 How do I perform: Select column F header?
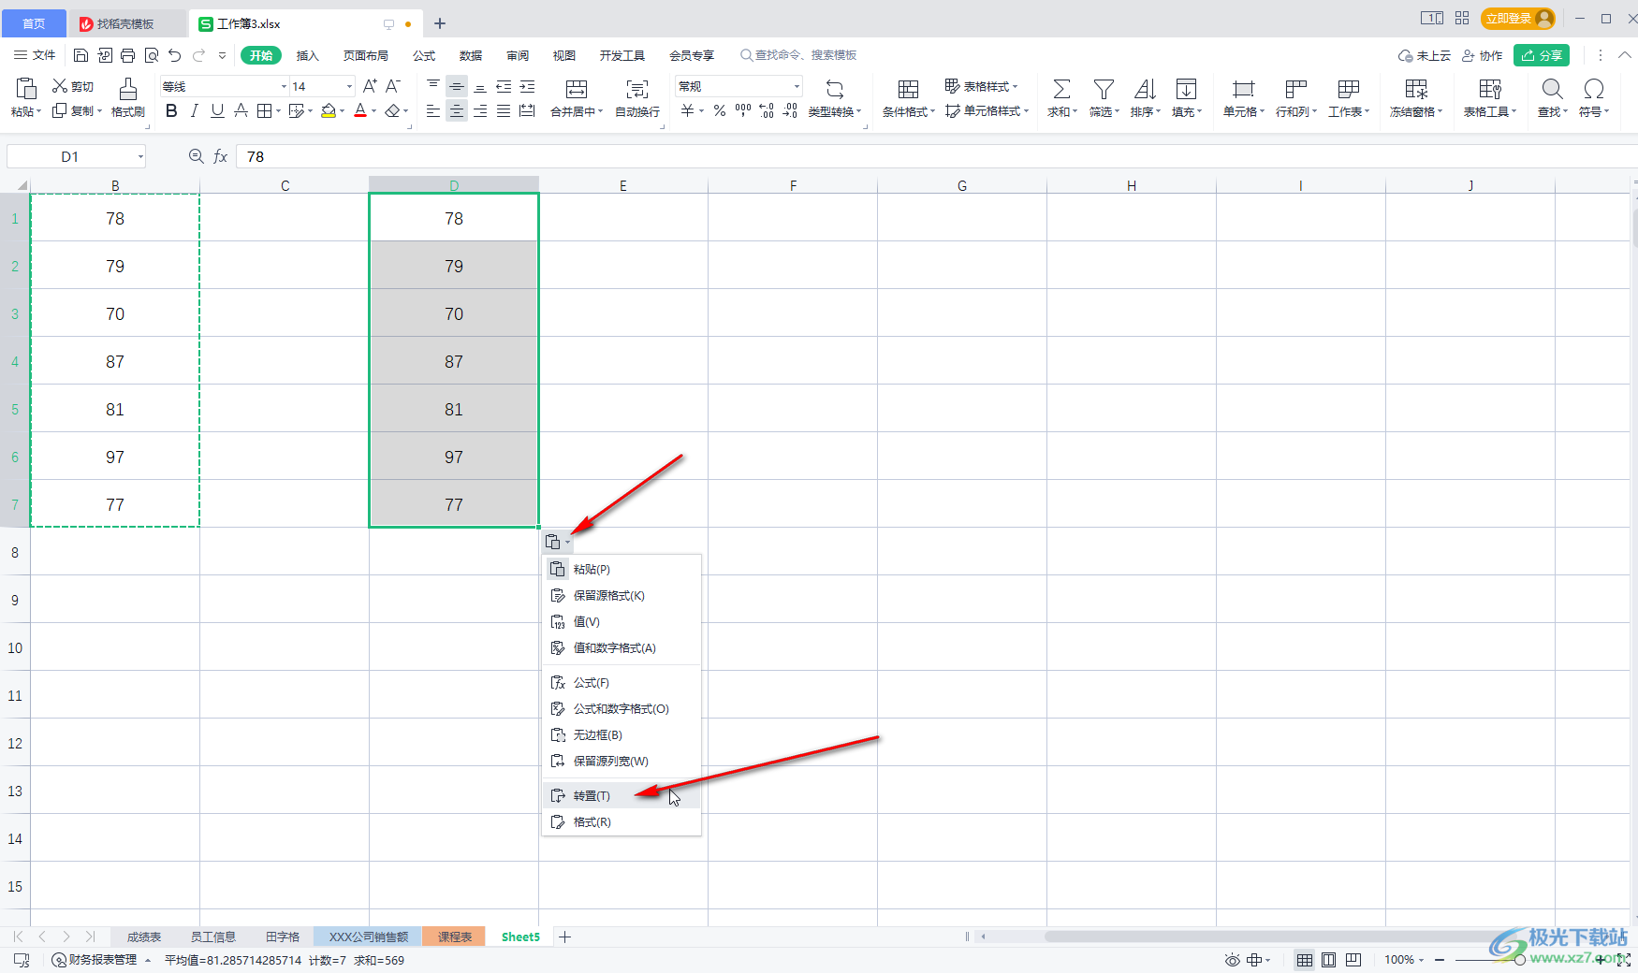click(793, 185)
